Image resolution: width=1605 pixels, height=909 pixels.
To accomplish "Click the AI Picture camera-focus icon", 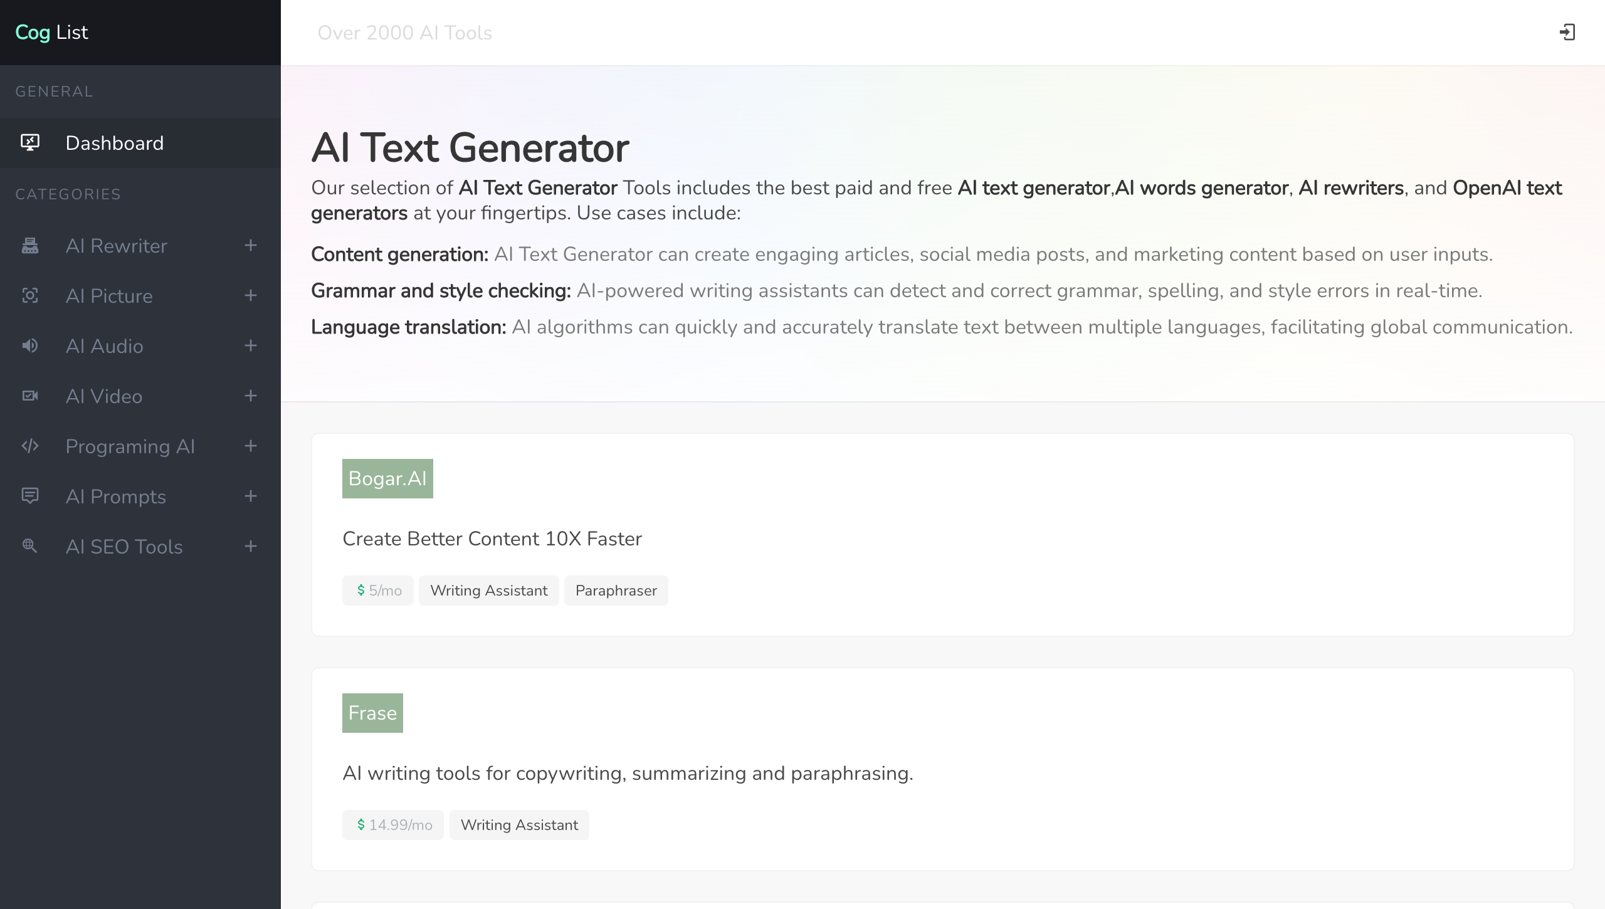I will click(30, 295).
